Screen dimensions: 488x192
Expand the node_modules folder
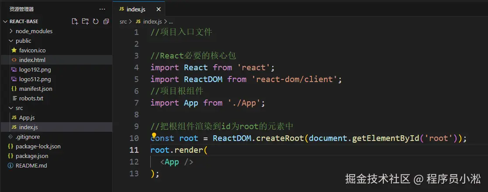click(11, 31)
